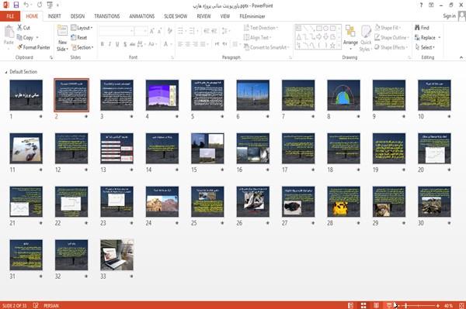Open the TRANSITIONS ribbon tab
Screen dimensions: 466x309
[107, 16]
